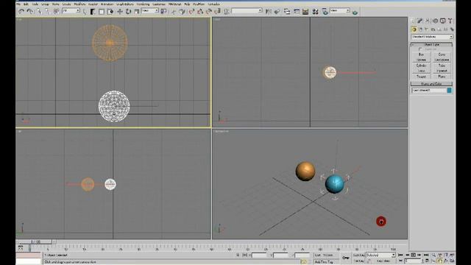
Task: Toggle the Spinner Snap button
Action: point(218,12)
